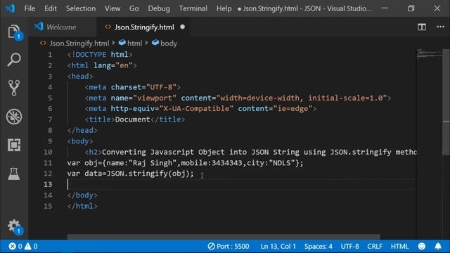Open the File menu

[30, 8]
